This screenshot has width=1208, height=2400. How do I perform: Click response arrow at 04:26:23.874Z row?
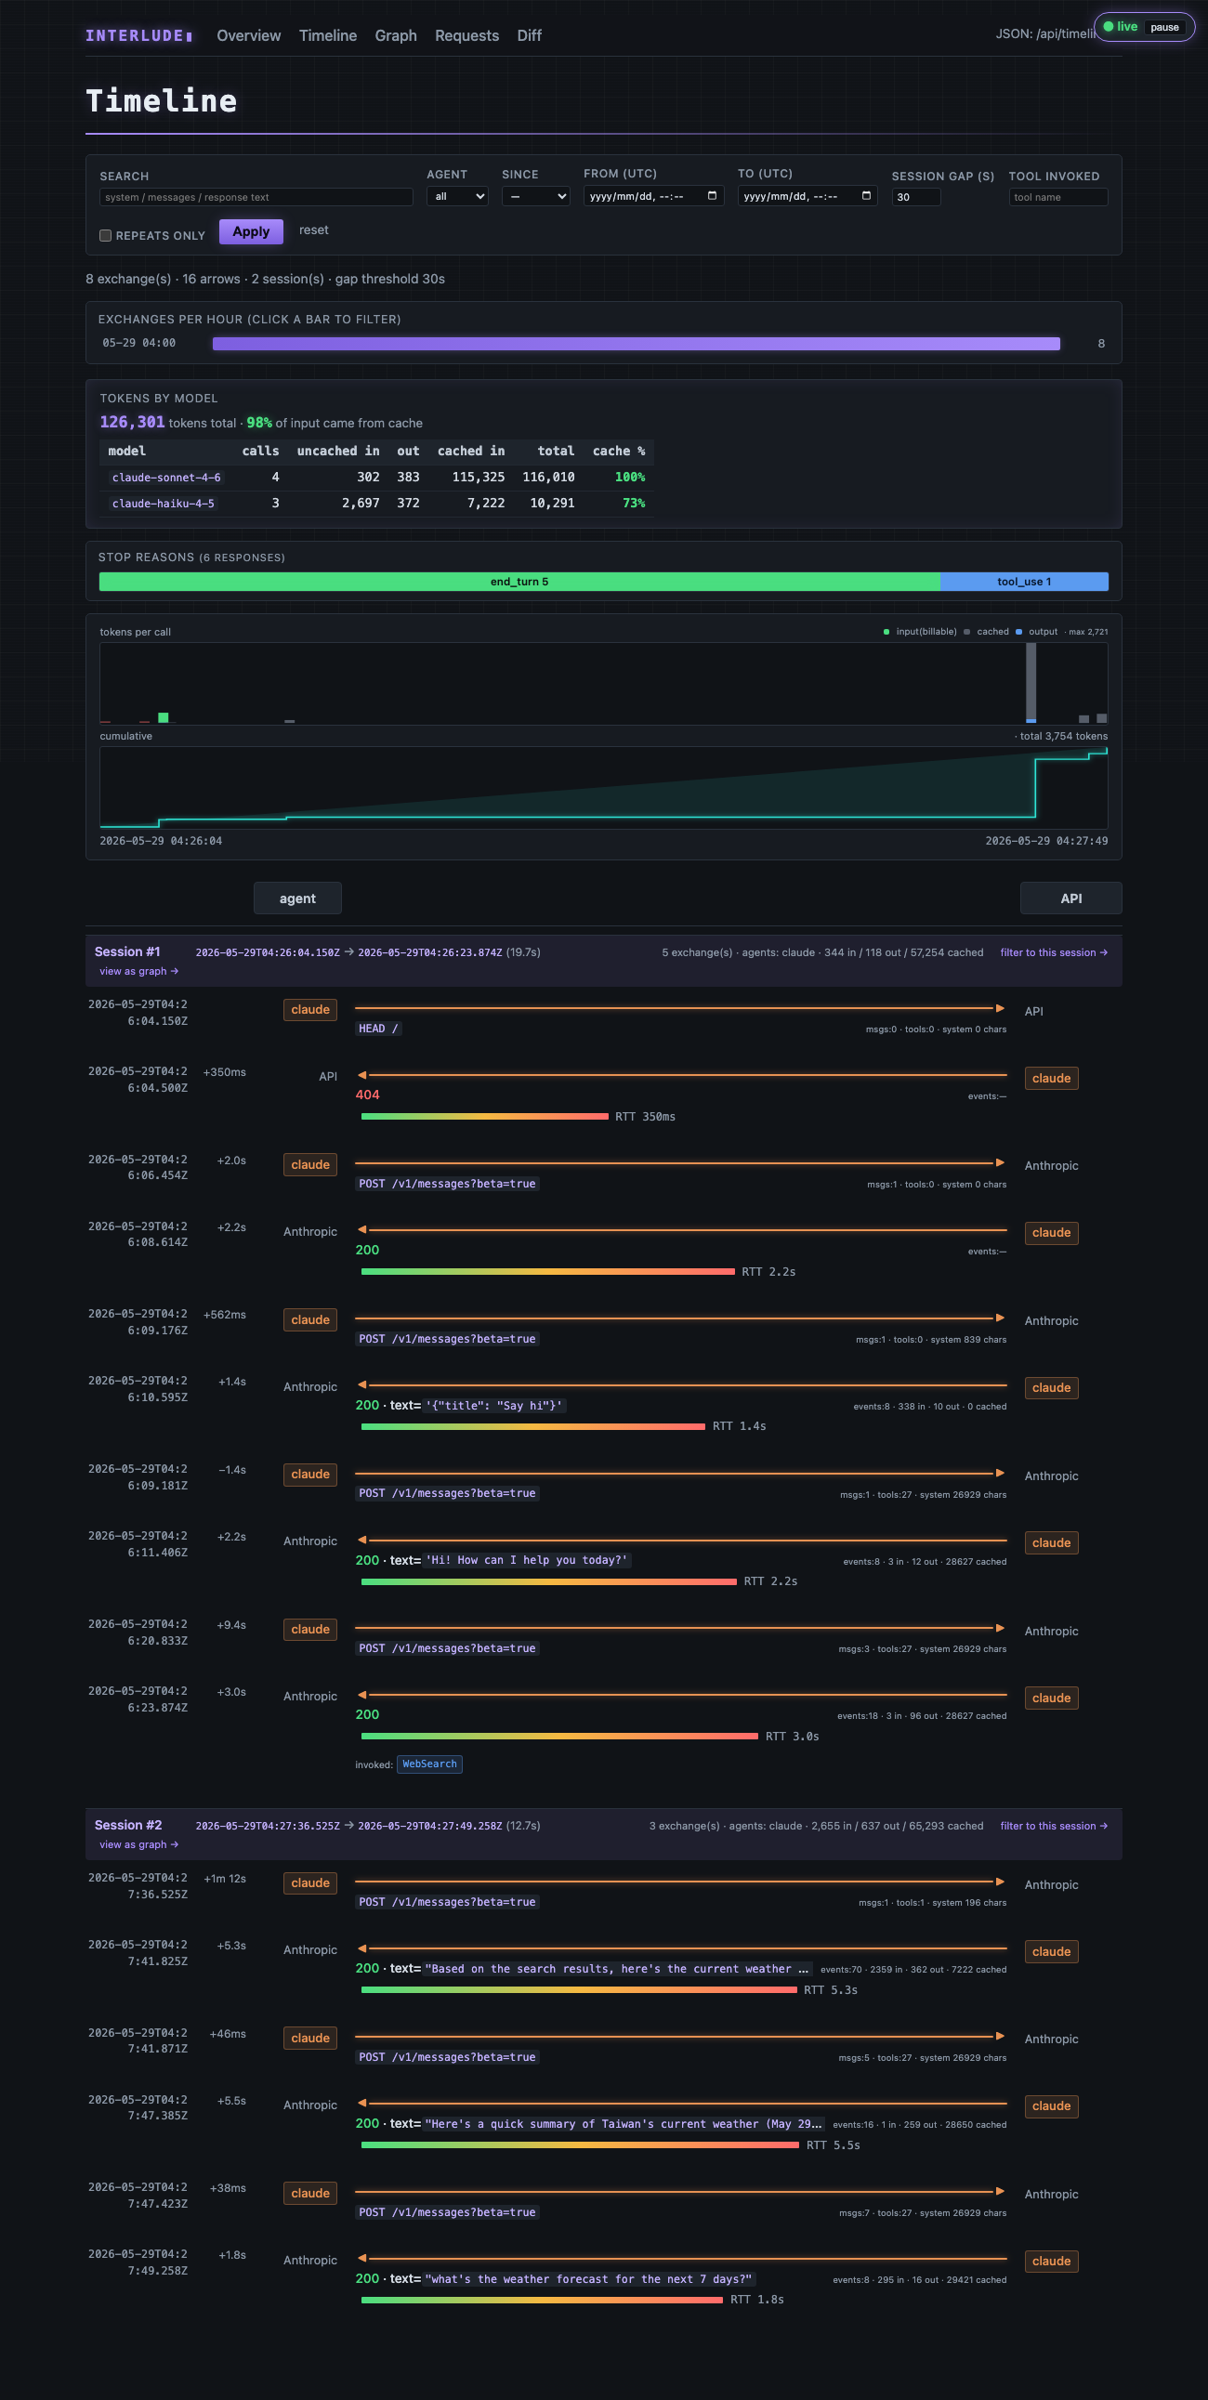[x=682, y=1695]
